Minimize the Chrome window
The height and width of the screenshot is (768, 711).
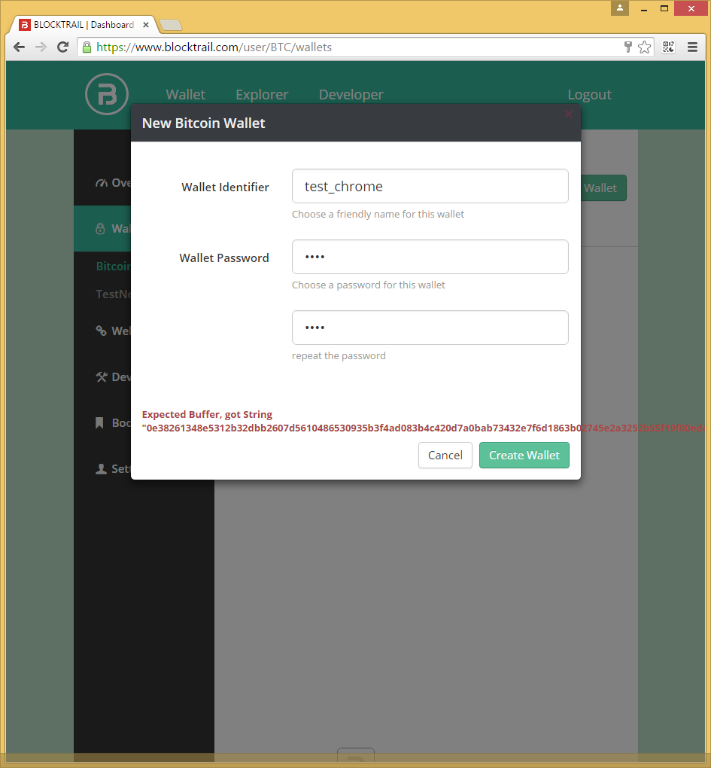pyautogui.click(x=644, y=8)
